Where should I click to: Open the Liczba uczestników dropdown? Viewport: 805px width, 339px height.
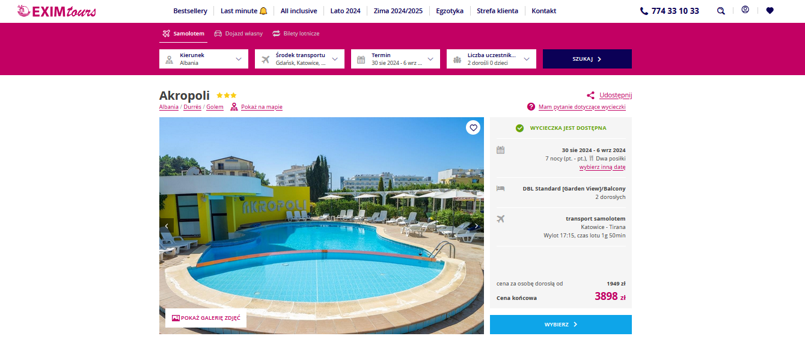pyautogui.click(x=491, y=59)
